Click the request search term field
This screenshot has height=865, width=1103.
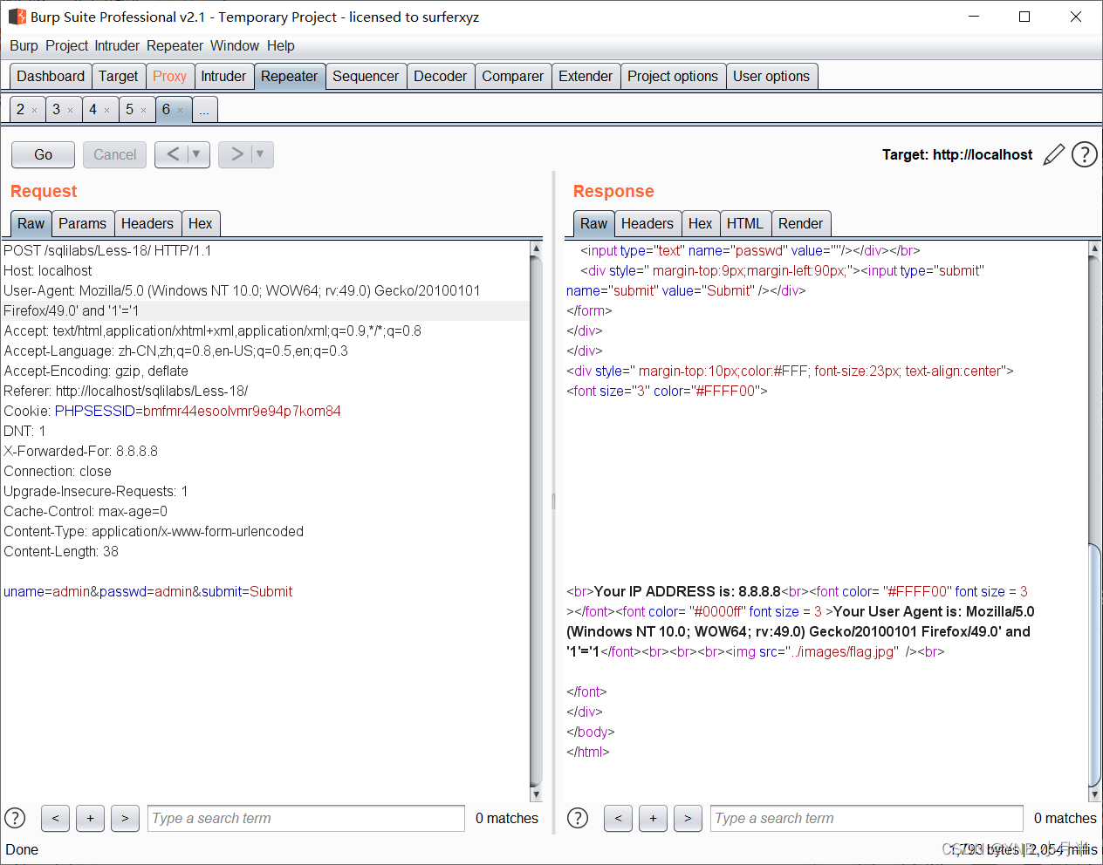306,818
